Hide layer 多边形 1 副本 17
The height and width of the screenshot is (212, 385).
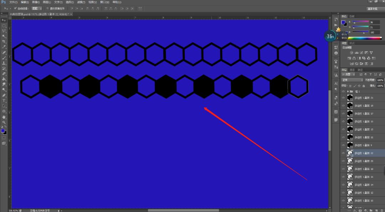[x=343, y=113]
